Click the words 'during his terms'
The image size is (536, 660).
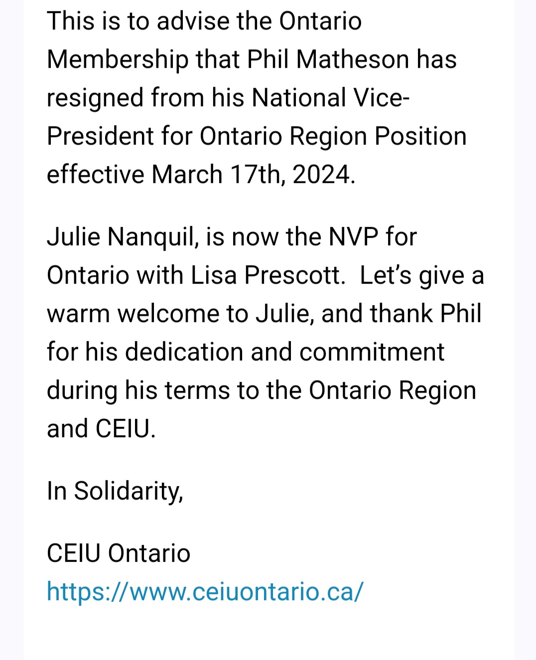coord(138,390)
